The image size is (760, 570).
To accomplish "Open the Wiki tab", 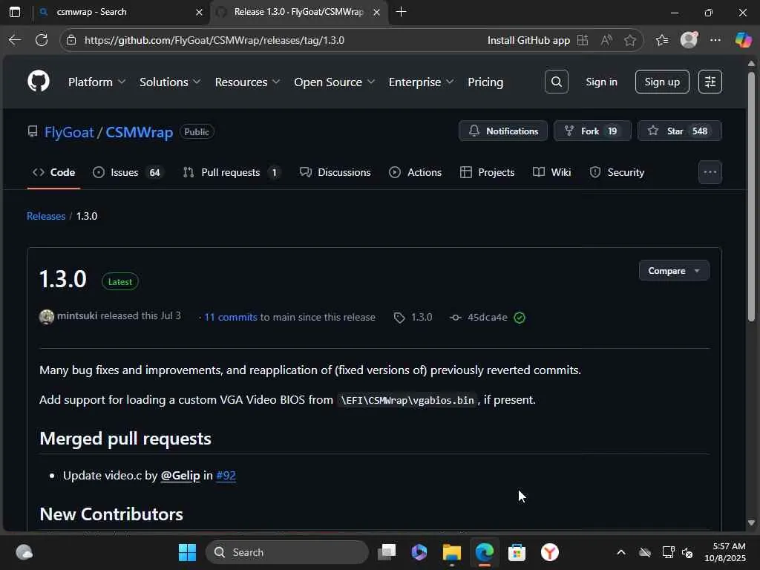I will (x=551, y=172).
